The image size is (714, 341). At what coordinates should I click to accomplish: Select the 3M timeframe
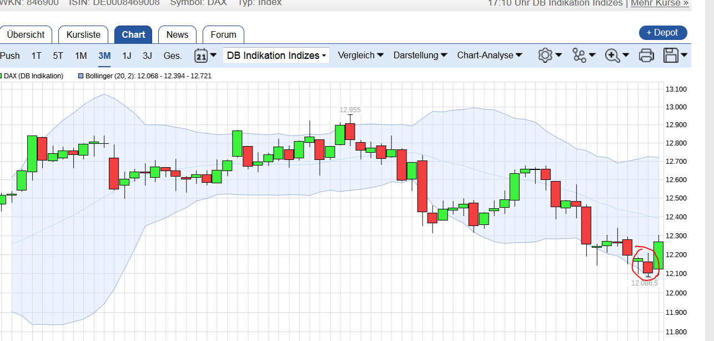click(x=104, y=56)
